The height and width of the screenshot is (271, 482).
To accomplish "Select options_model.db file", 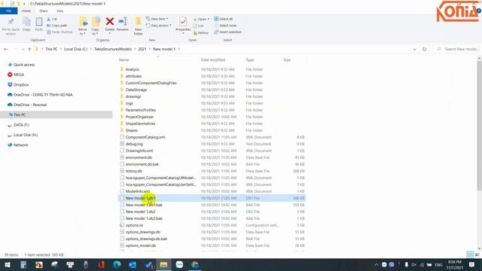I will click(141, 245).
